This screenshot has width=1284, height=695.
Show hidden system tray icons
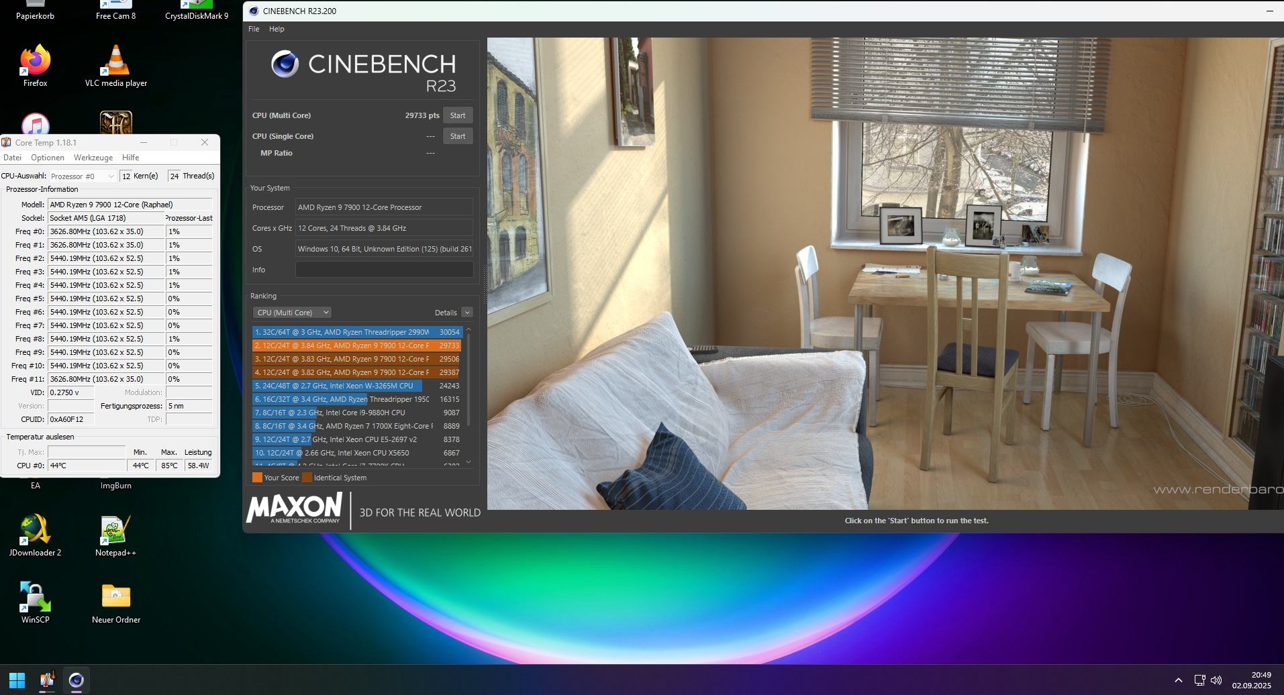[1179, 680]
